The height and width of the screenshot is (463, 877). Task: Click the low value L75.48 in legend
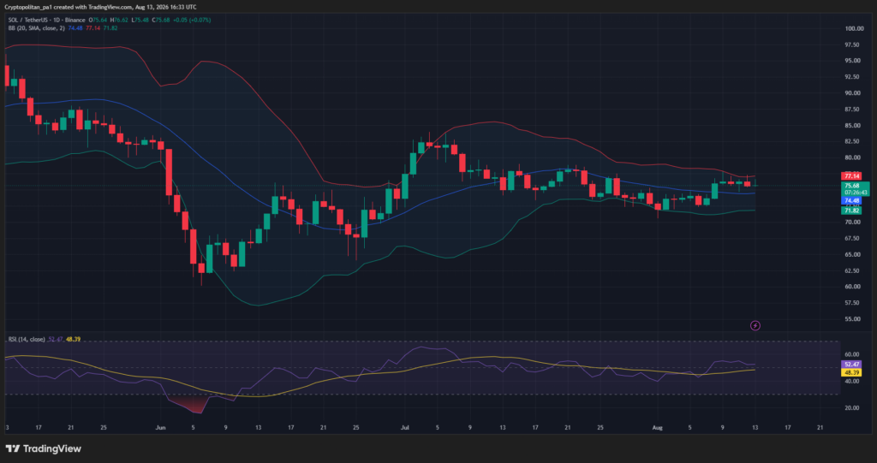click(x=140, y=21)
